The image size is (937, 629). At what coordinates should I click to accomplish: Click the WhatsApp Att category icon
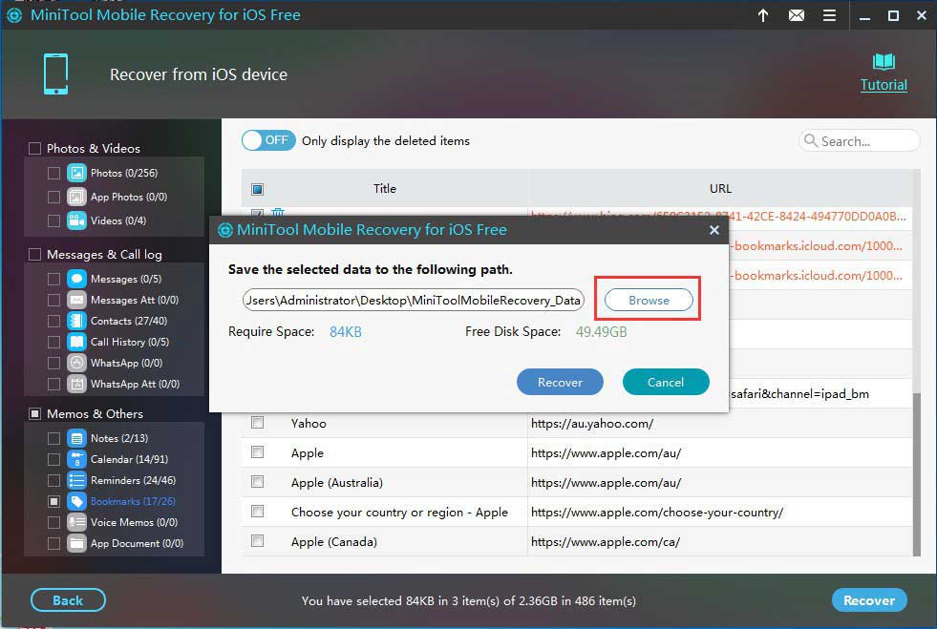76,384
